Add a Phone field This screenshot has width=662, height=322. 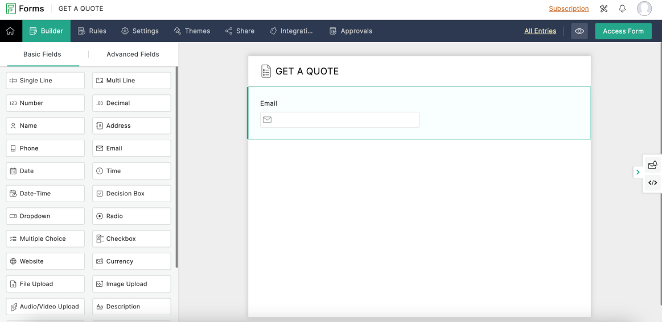point(45,148)
